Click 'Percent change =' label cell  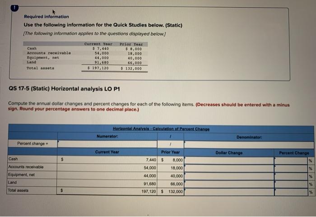tap(33, 143)
